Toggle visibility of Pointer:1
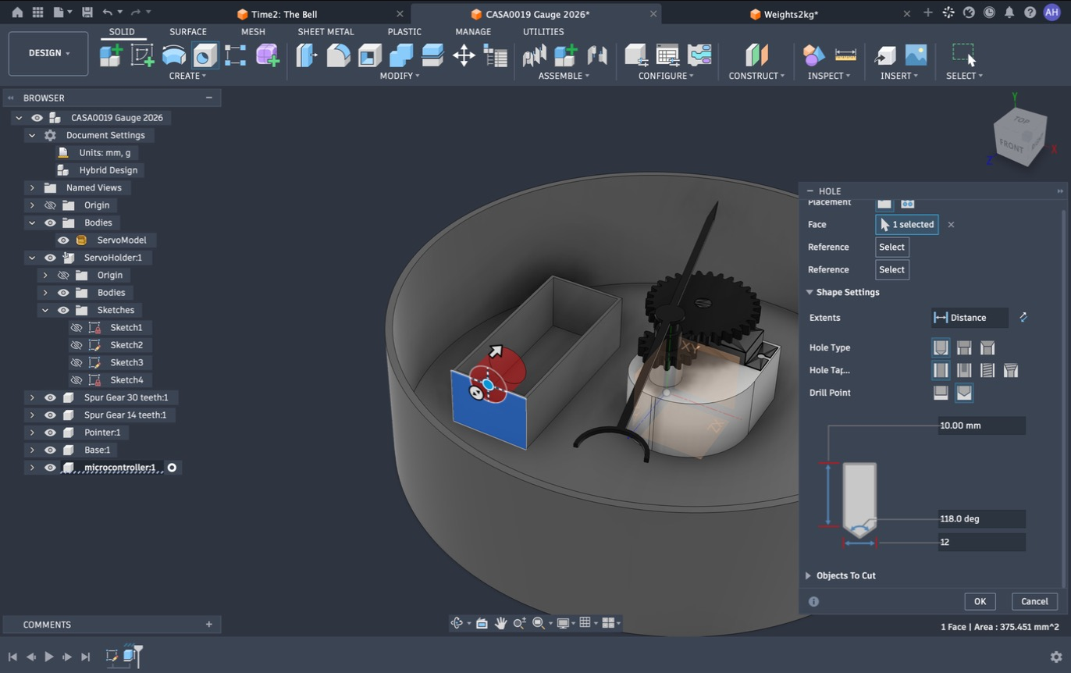1071x673 pixels. tap(50, 433)
